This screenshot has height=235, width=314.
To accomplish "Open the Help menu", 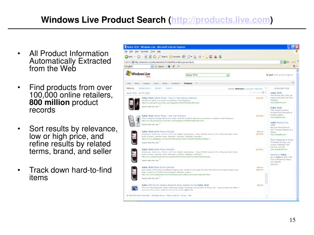I will click(159, 51).
